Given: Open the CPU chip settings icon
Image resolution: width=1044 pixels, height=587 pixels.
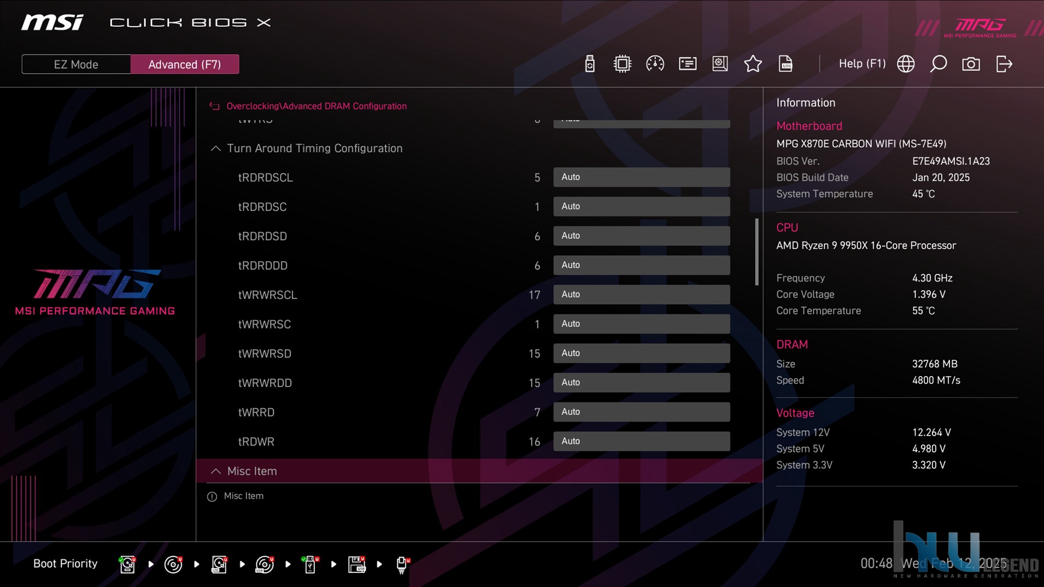Looking at the screenshot, I should (x=622, y=64).
